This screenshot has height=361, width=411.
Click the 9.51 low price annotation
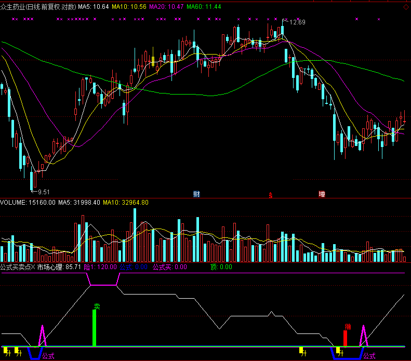44,192
